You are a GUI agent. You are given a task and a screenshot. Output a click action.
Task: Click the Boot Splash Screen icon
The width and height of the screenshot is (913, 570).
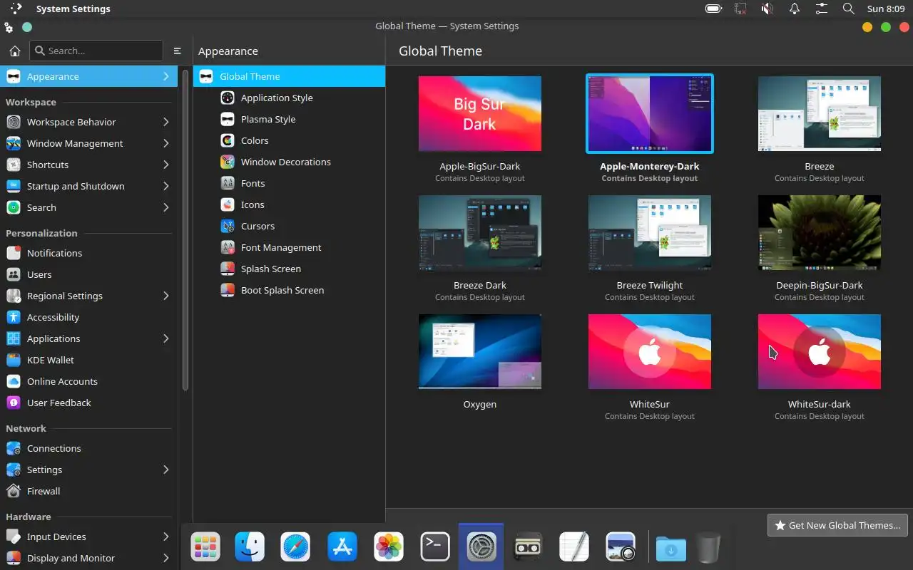pos(228,290)
